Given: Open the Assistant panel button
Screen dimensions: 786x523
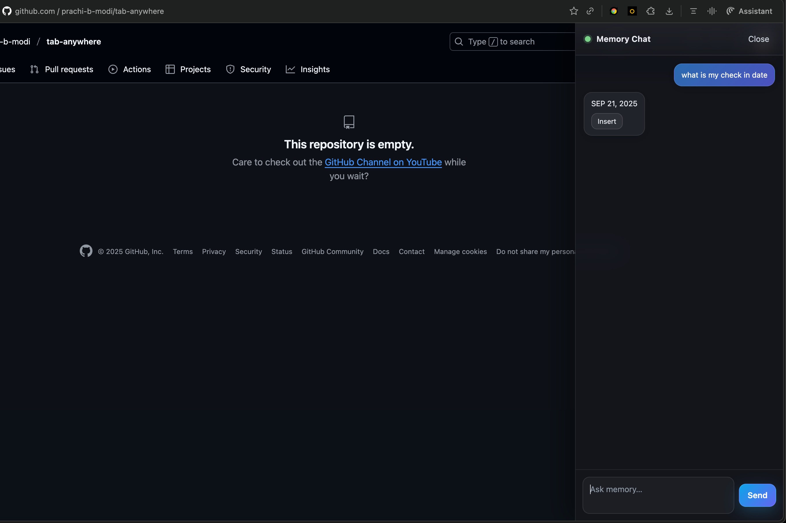Looking at the screenshot, I should click(x=749, y=11).
